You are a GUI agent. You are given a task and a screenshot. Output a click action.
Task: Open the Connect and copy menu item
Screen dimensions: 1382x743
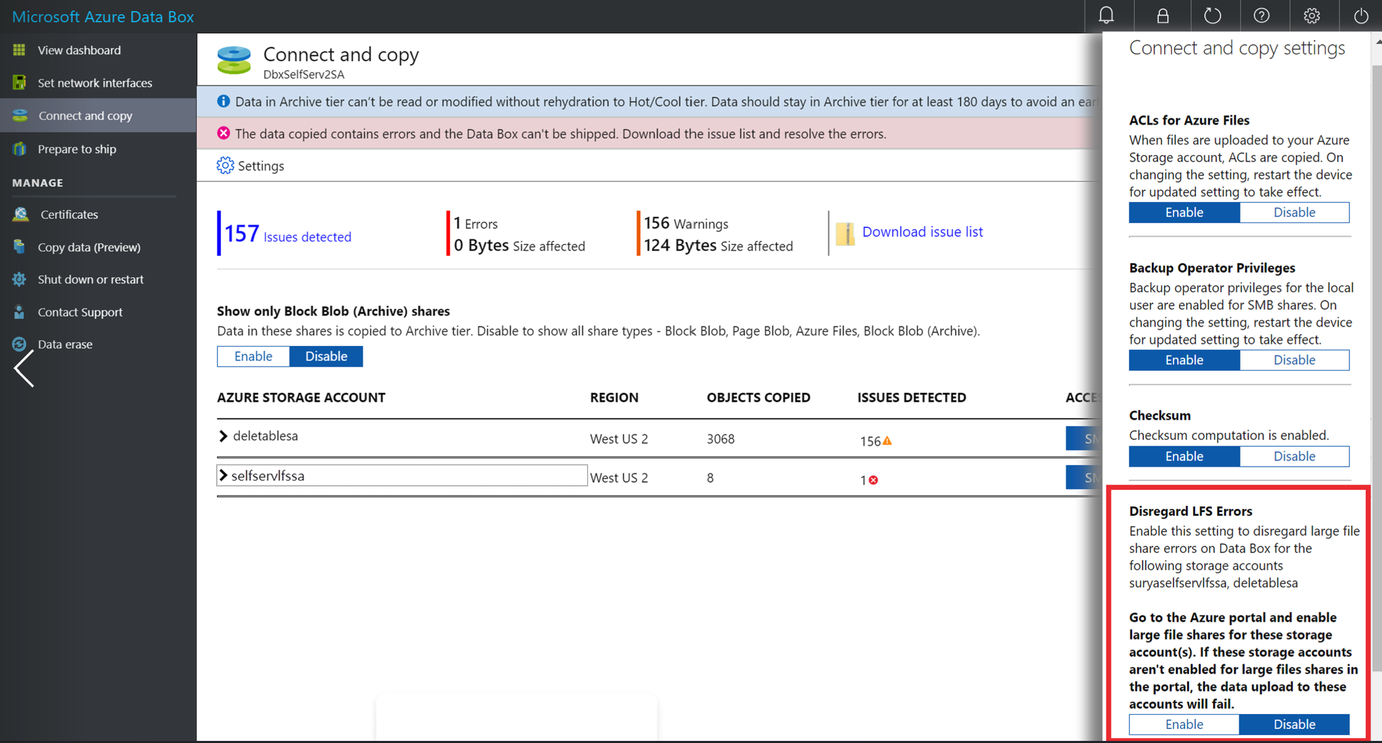coord(84,114)
